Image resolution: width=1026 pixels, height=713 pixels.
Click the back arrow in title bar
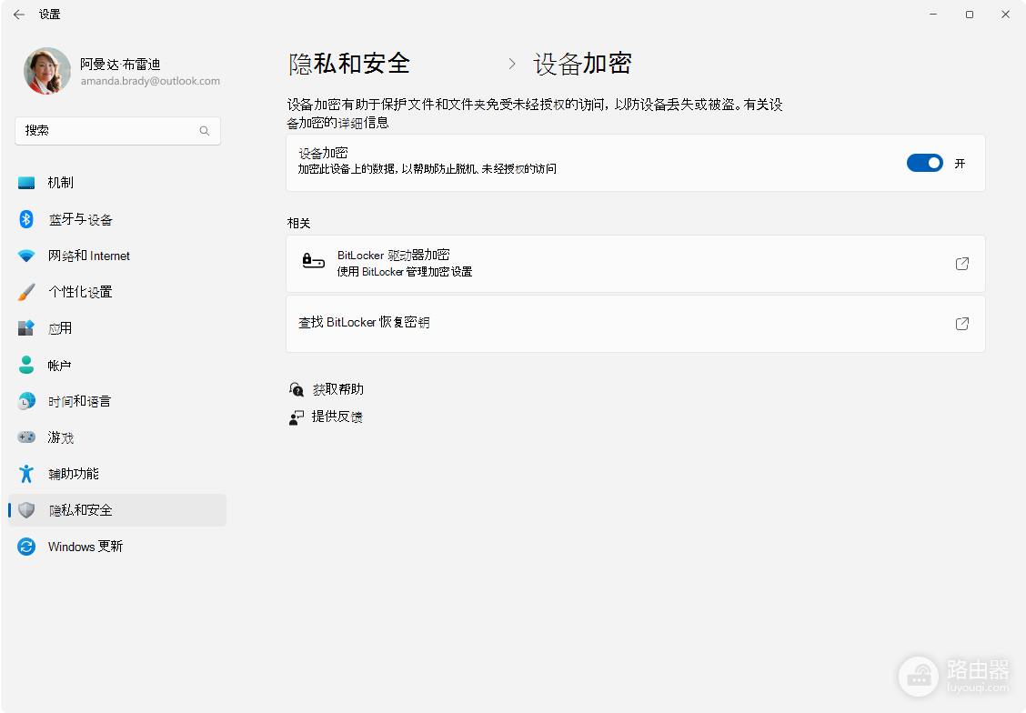(19, 15)
